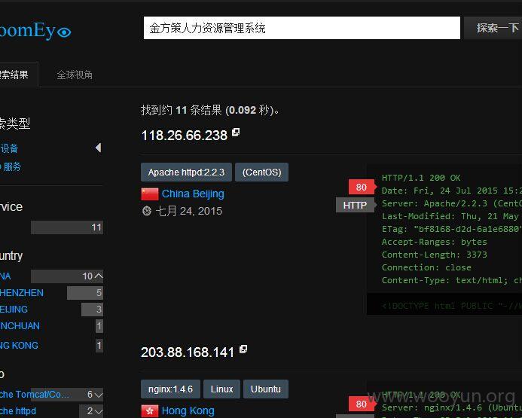
Task: Click port 80 badge for 203.88.168.141
Action: [x=362, y=404]
